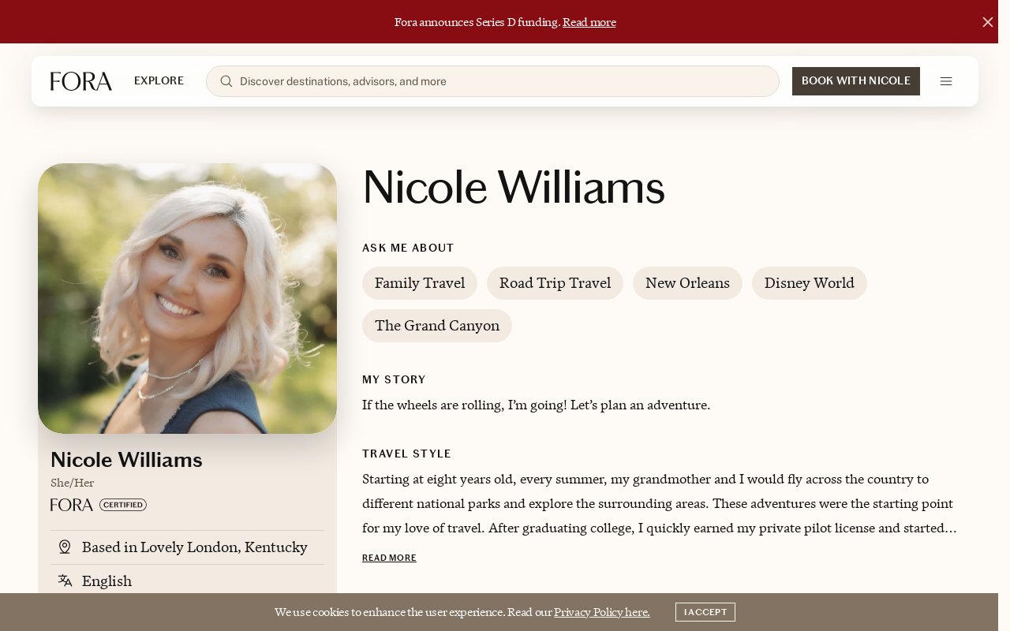Open the hamburger menu icon
Screen dimensions: 1010x631
click(x=946, y=81)
